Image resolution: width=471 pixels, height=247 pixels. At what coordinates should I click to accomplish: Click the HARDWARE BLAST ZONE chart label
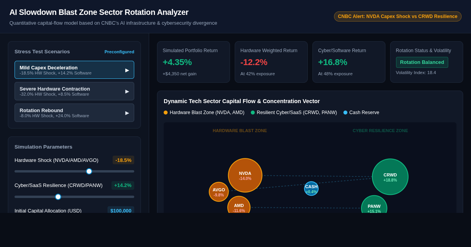240,131
